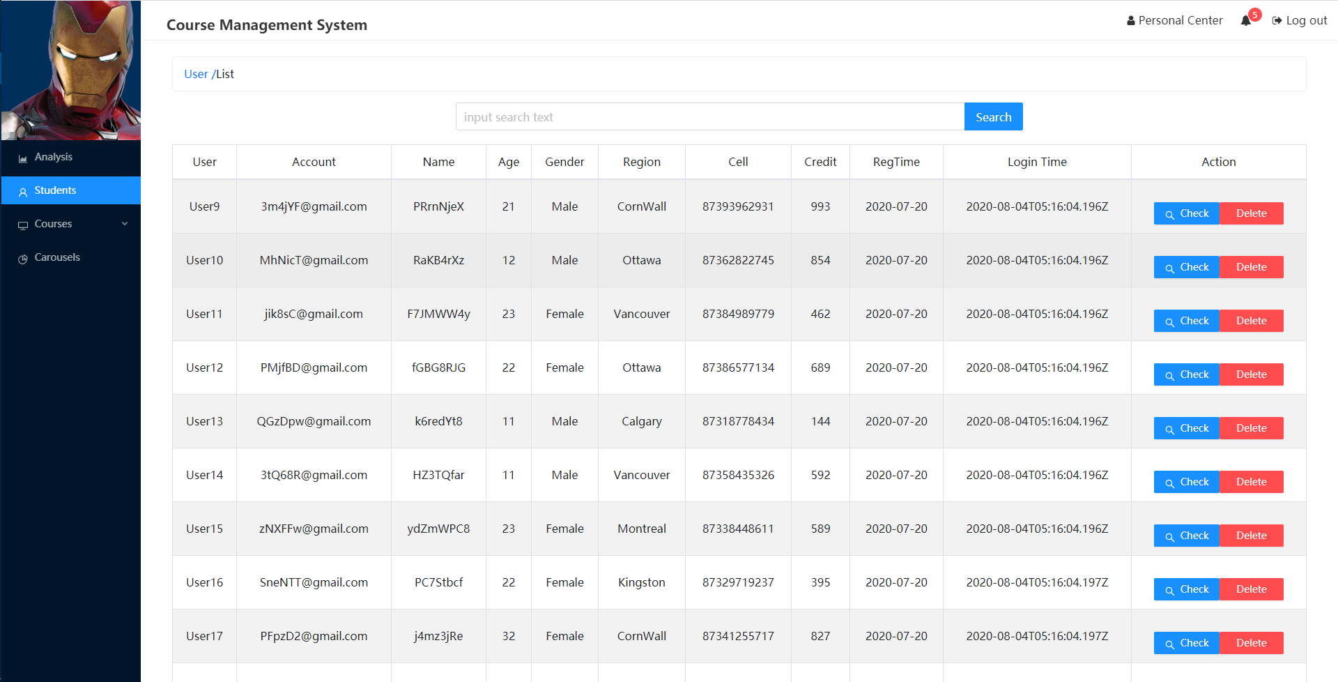Click the name RaKB4rXz
This screenshot has height=682, width=1338.
[x=438, y=260]
